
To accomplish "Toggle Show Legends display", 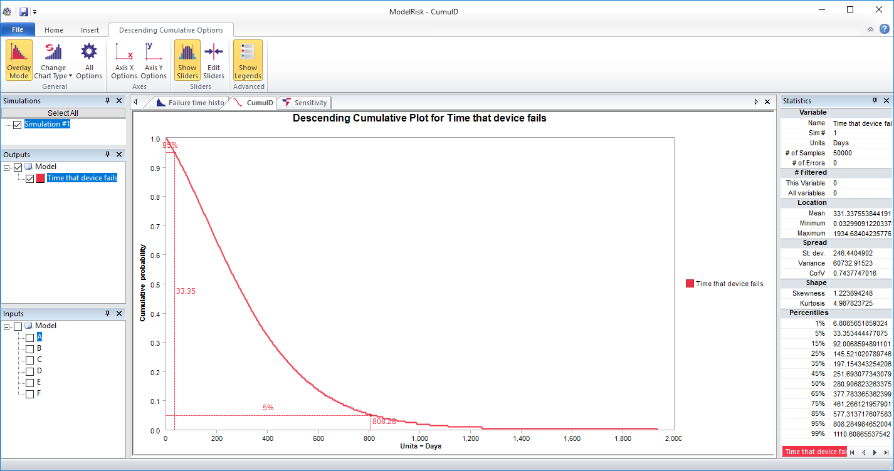I will (x=248, y=60).
